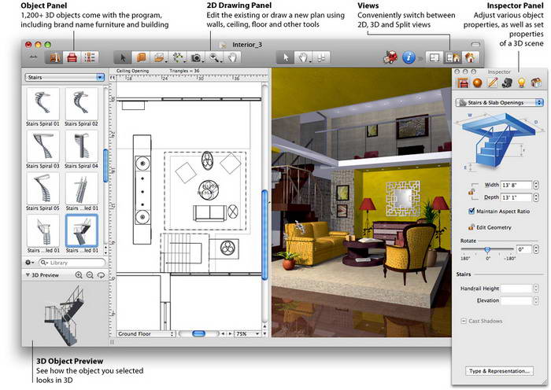Switch to full 3D house view
The height and width of the screenshot is (390, 551).
(x=470, y=57)
